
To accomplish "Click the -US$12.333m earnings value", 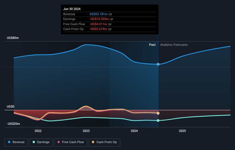I will pos(99,19).
